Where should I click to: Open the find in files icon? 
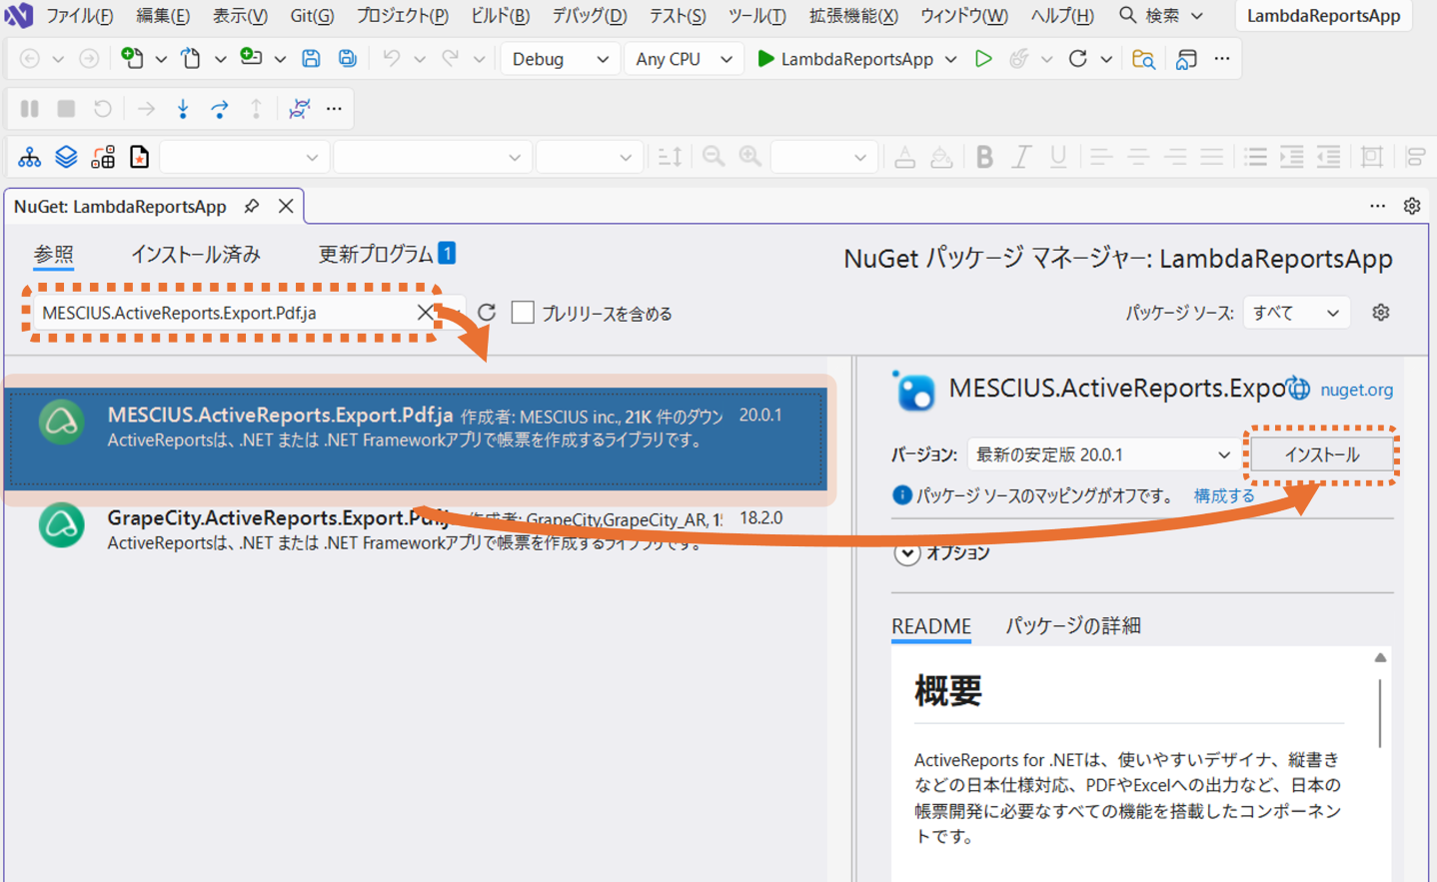pyautogui.click(x=1143, y=59)
